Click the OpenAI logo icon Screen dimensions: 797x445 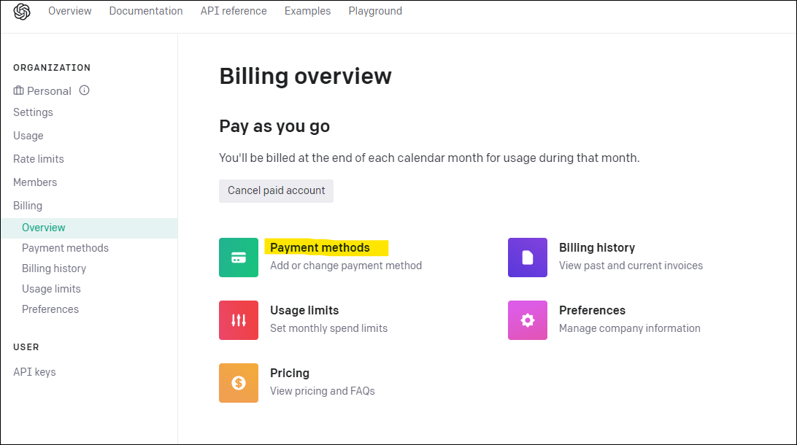(22, 12)
